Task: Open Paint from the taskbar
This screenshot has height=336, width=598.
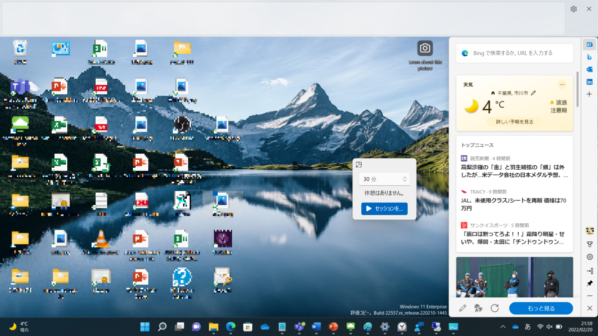Action: point(368,327)
